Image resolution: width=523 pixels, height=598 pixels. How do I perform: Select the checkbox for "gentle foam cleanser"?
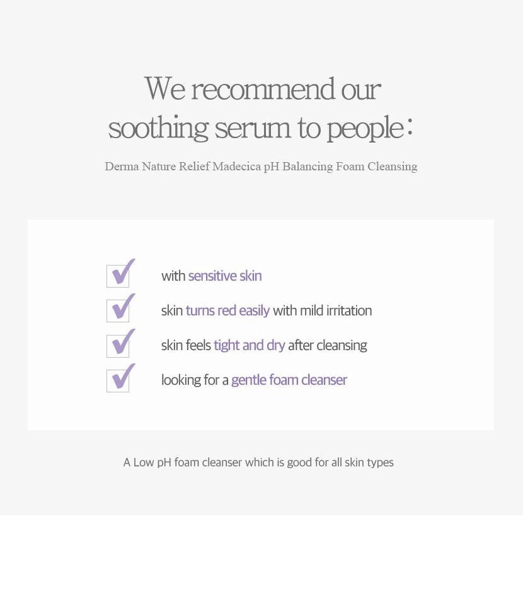(x=118, y=380)
